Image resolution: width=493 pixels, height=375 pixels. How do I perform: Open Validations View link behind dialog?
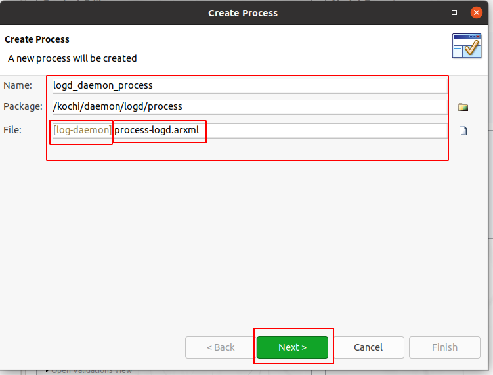click(x=91, y=372)
